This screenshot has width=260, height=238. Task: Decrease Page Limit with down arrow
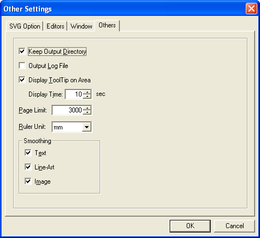(x=87, y=112)
